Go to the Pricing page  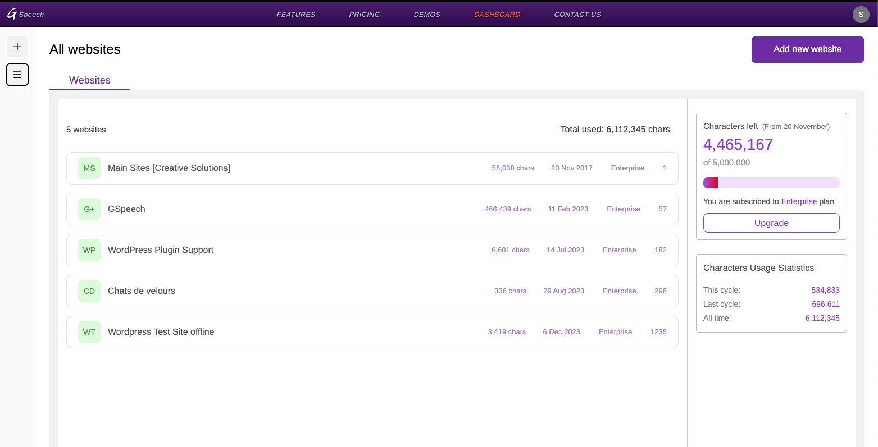[x=365, y=15]
